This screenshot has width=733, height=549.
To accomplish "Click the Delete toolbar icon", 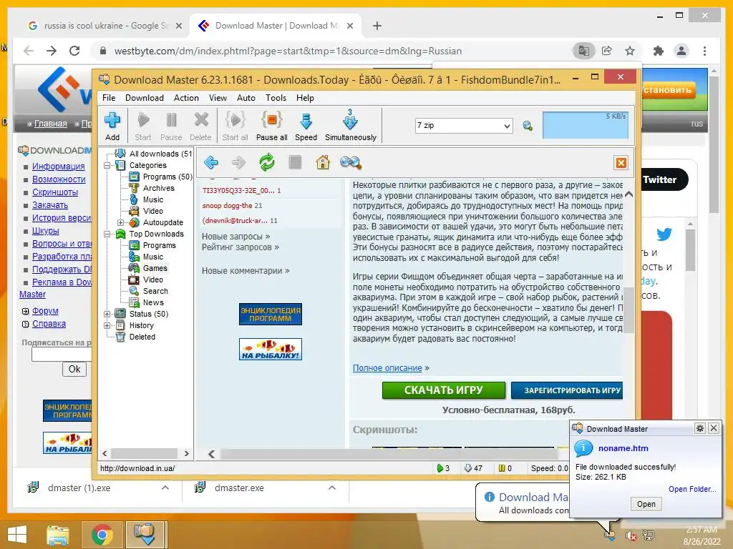I will click(x=200, y=125).
